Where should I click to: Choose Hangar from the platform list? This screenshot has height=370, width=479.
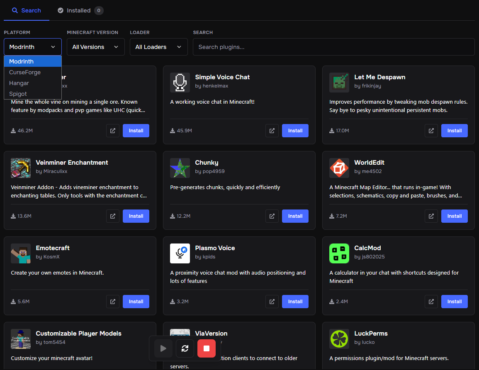pyautogui.click(x=33, y=83)
